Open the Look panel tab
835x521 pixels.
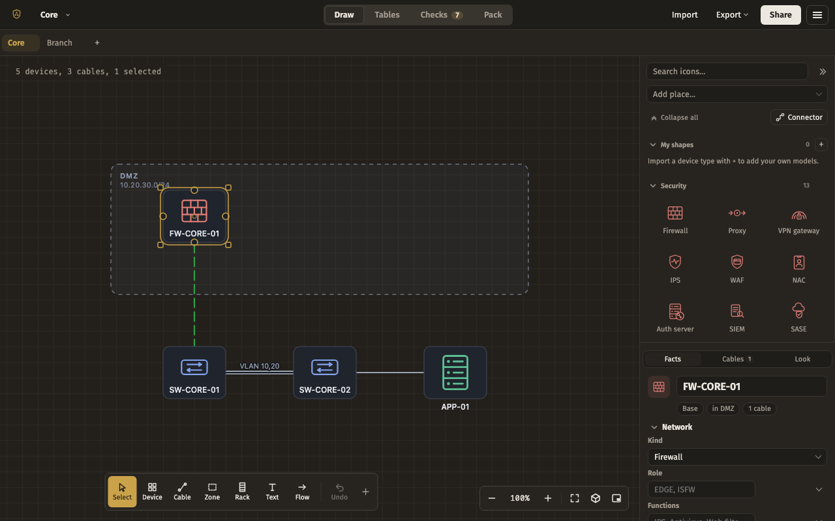pyautogui.click(x=802, y=359)
